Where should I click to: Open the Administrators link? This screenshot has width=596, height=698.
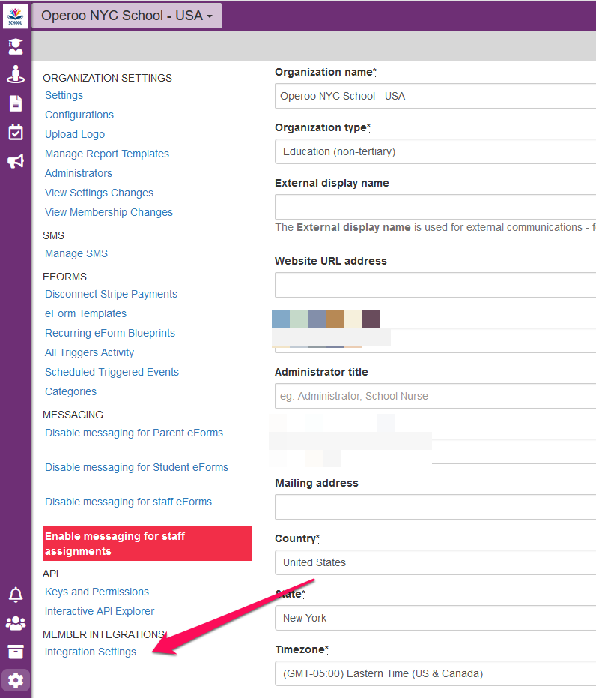click(78, 173)
